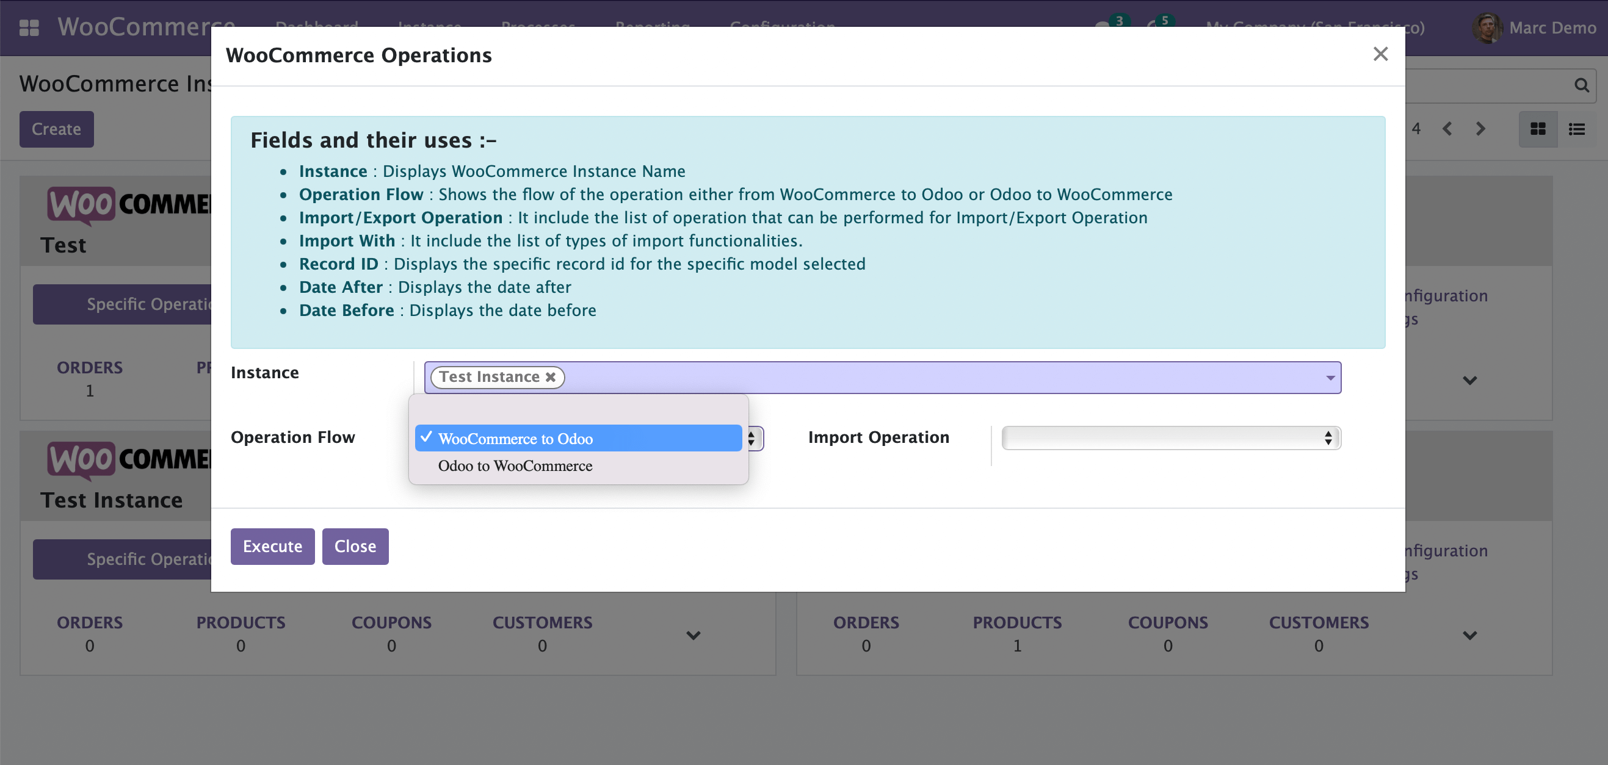Switch to kanban view
1608x765 pixels.
coord(1538,129)
